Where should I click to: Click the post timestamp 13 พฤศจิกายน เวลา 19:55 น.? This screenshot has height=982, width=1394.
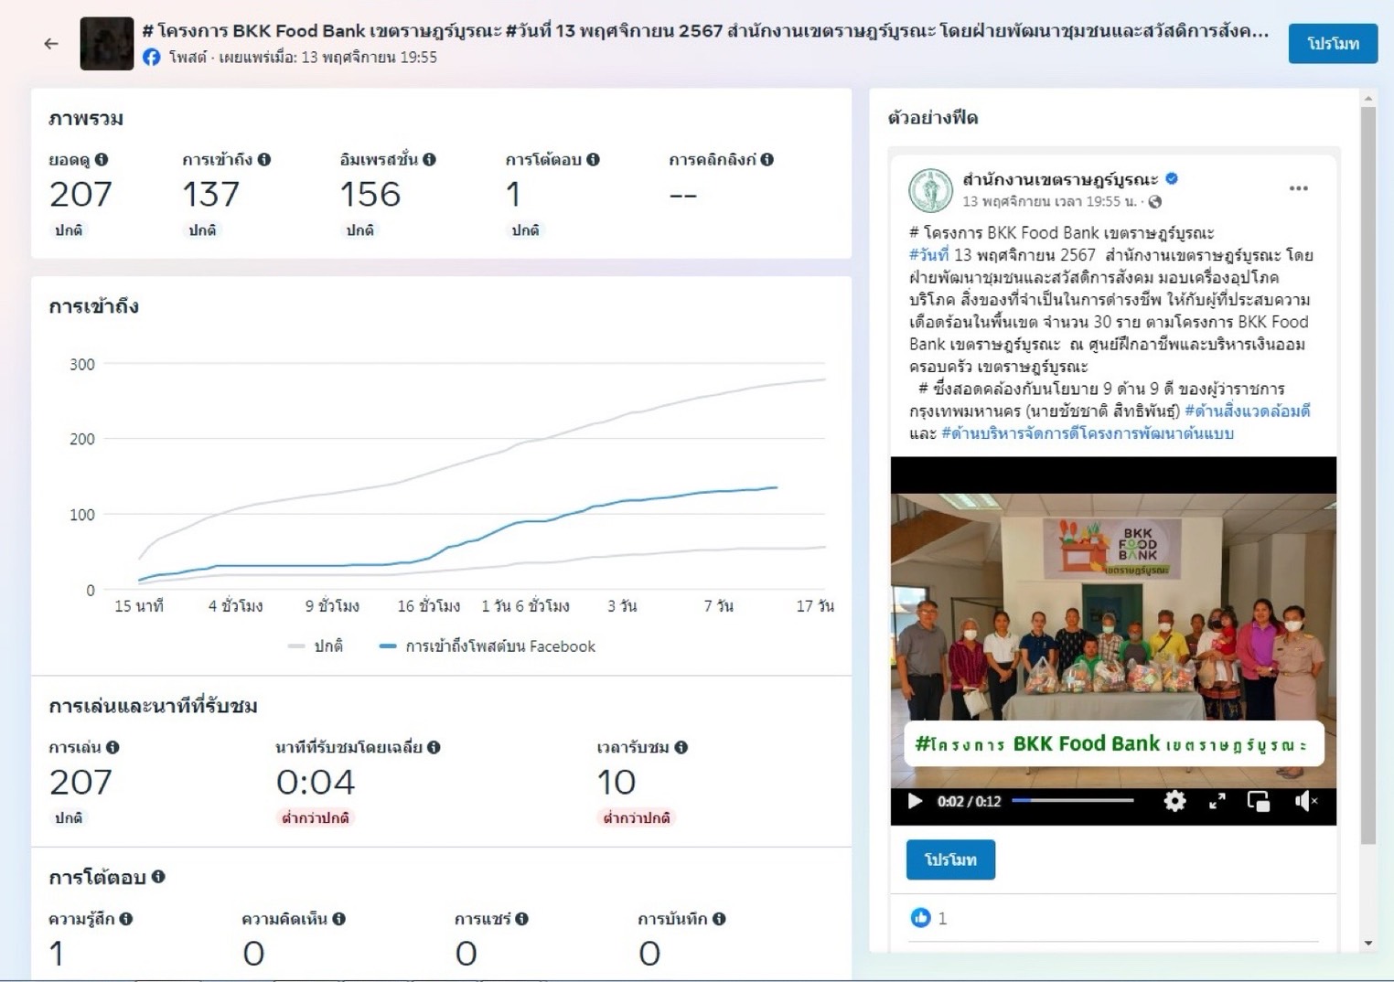1050,201
